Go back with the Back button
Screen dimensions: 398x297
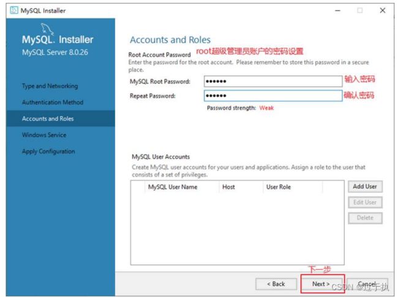point(276,284)
